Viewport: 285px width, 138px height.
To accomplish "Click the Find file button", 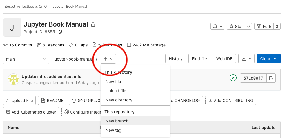I will pyautogui.click(x=199, y=59).
